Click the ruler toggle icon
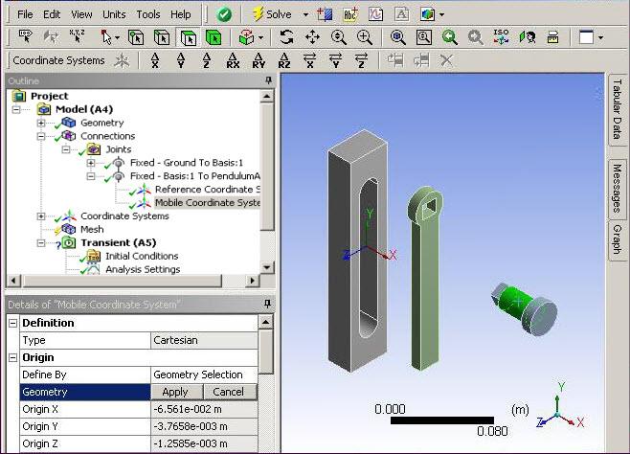Image resolution: width=630 pixels, height=454 pixels. (x=552, y=37)
